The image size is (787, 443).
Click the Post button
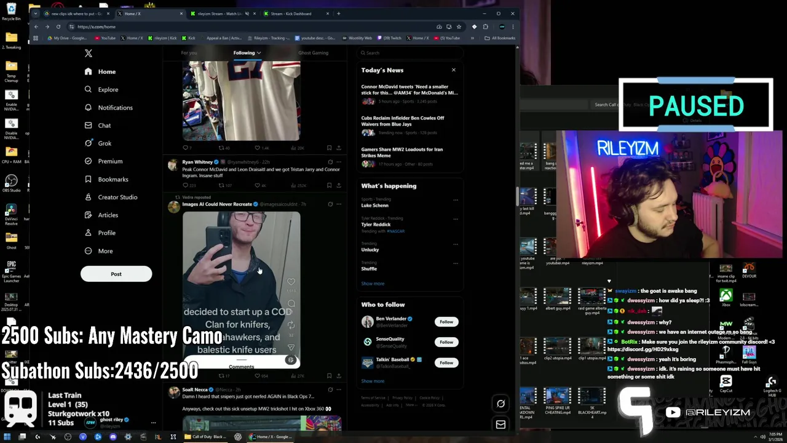(116, 274)
